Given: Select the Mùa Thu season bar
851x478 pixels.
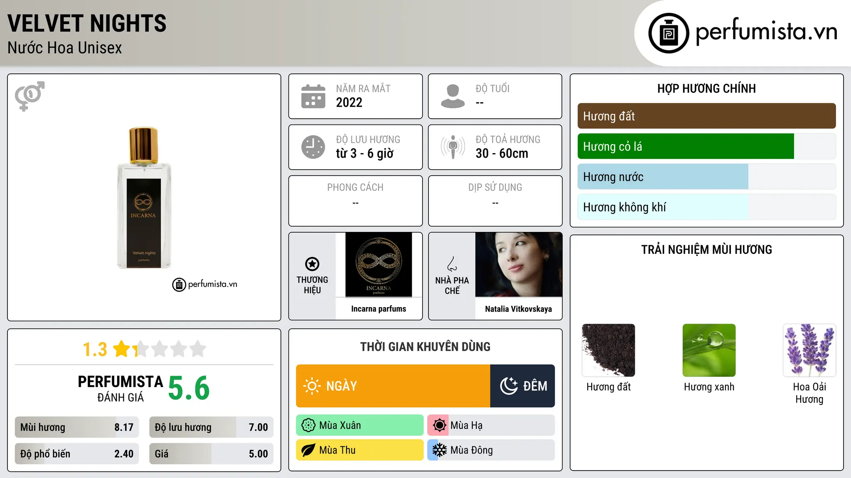Looking at the screenshot, I should tap(359, 450).
